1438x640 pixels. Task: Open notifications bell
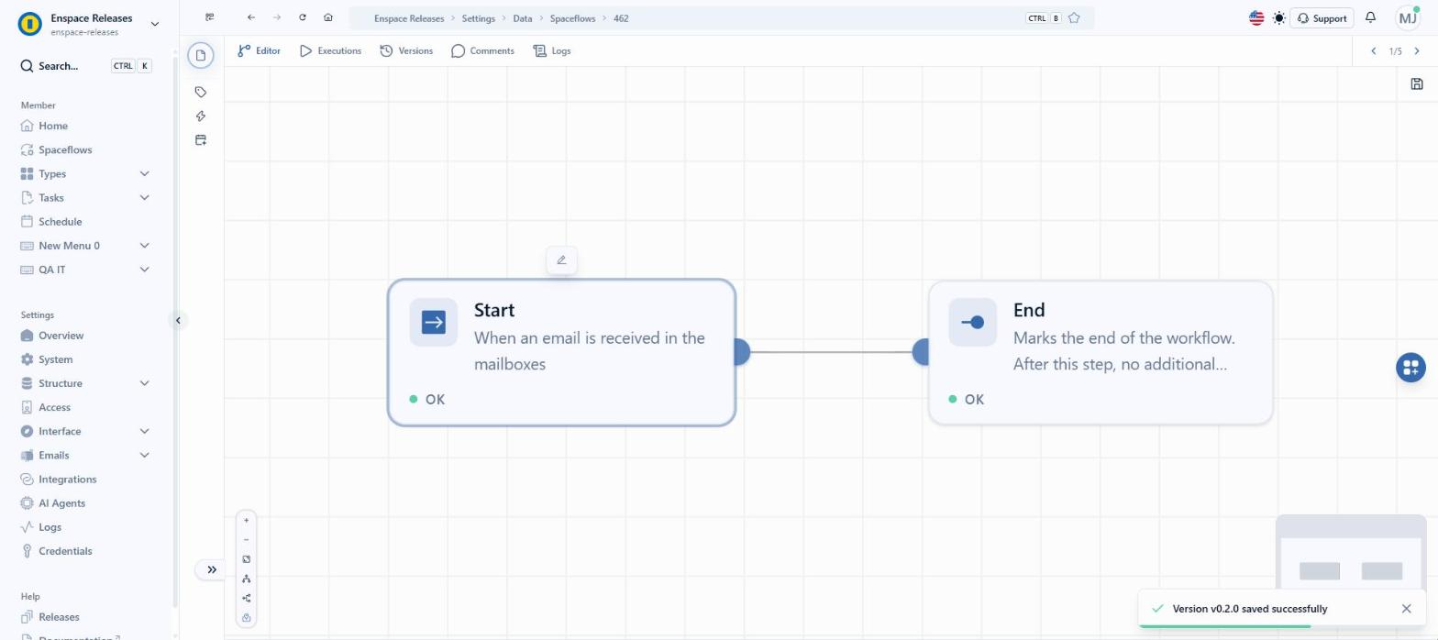tap(1370, 17)
